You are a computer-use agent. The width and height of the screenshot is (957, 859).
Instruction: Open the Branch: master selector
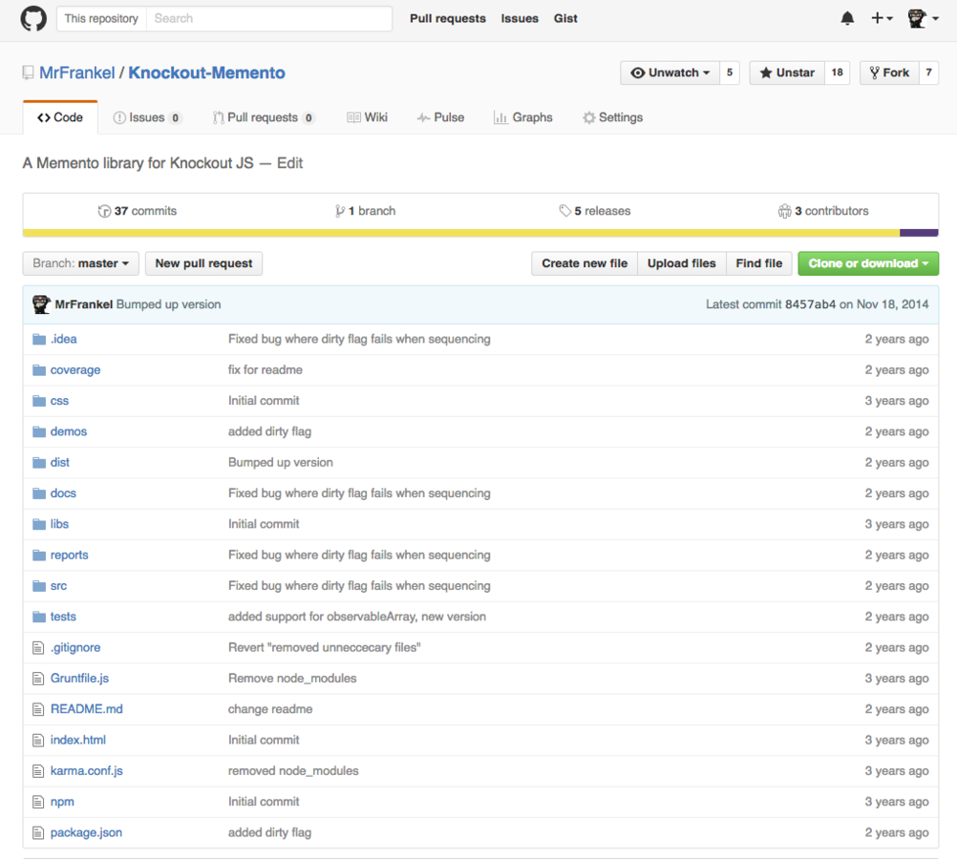[x=80, y=263]
